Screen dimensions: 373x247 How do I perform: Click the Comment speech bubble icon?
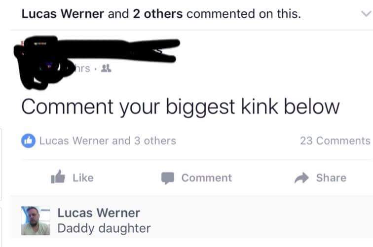(168, 178)
